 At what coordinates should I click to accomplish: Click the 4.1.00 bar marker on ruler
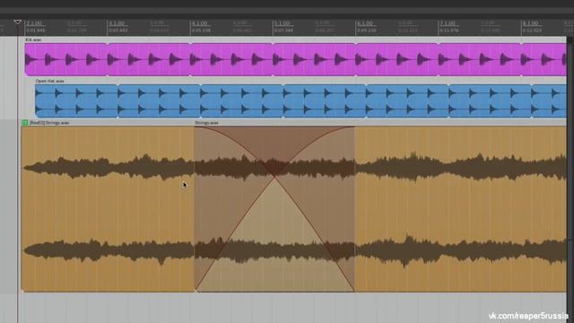199,23
